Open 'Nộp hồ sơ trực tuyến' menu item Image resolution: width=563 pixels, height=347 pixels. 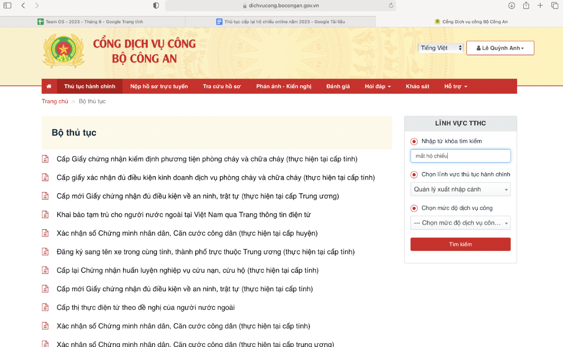(159, 87)
